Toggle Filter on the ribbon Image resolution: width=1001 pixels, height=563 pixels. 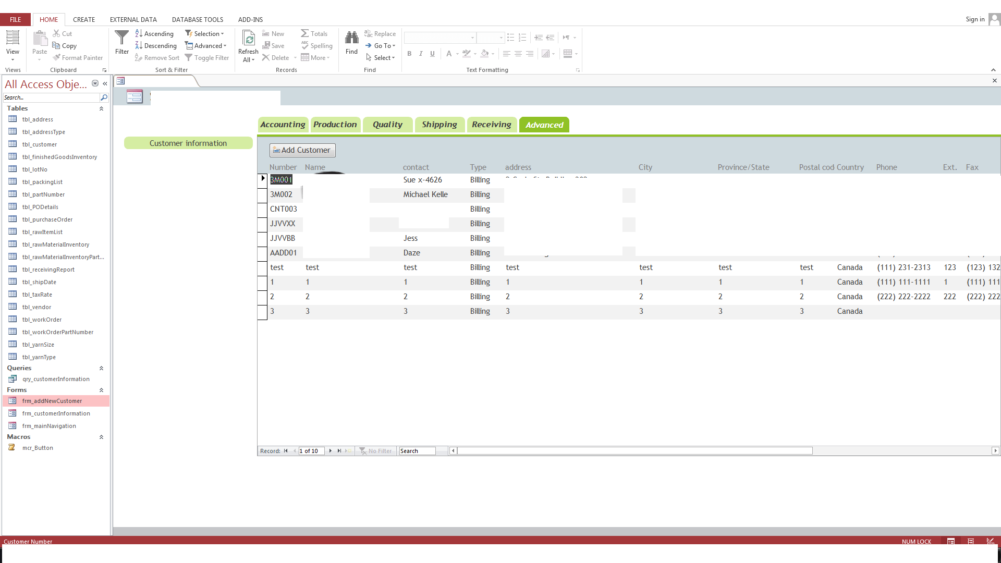[x=206, y=58]
